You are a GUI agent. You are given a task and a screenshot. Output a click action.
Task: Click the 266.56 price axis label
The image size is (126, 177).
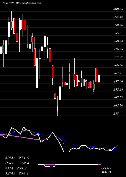click(118, 65)
